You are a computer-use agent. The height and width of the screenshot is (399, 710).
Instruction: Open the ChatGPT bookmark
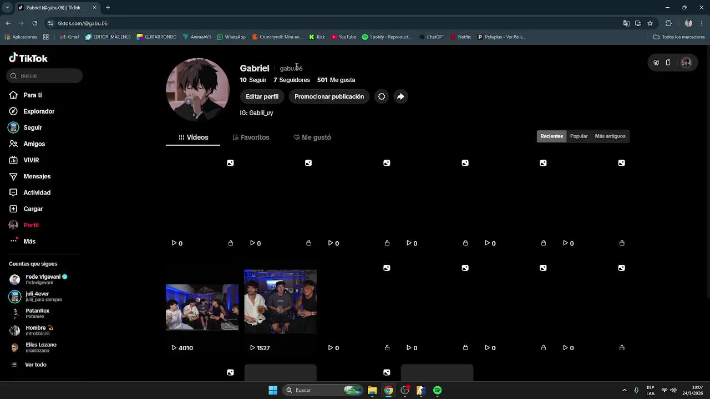[x=432, y=37]
